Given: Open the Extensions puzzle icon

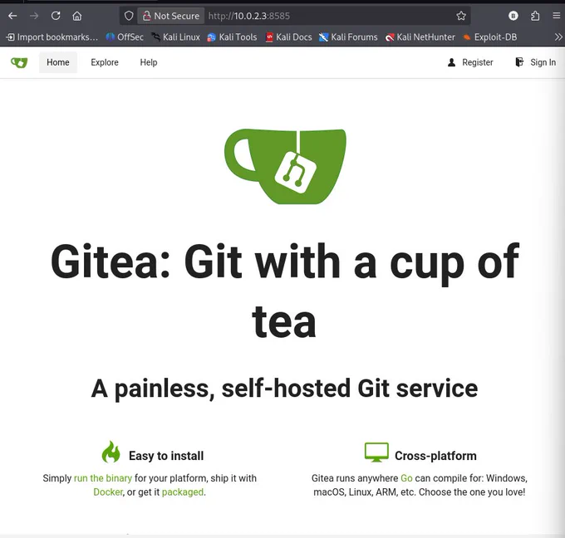Looking at the screenshot, I should click(x=535, y=16).
